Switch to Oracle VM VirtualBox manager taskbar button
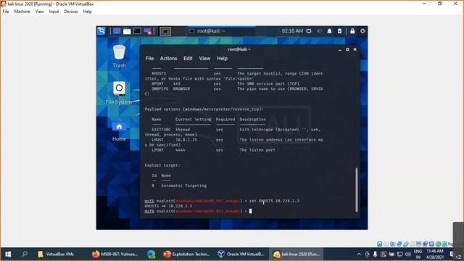The width and height of the screenshot is (464, 261). [x=241, y=254]
